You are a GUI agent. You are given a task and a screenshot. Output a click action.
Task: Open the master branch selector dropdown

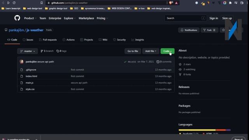click(28, 51)
